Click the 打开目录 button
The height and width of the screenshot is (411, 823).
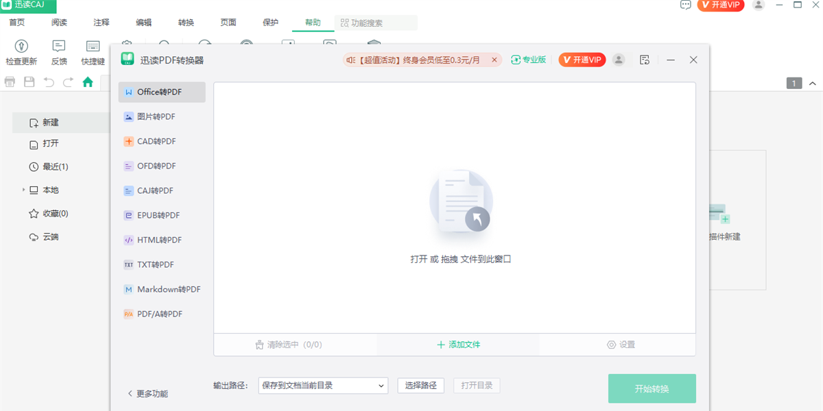coord(477,386)
